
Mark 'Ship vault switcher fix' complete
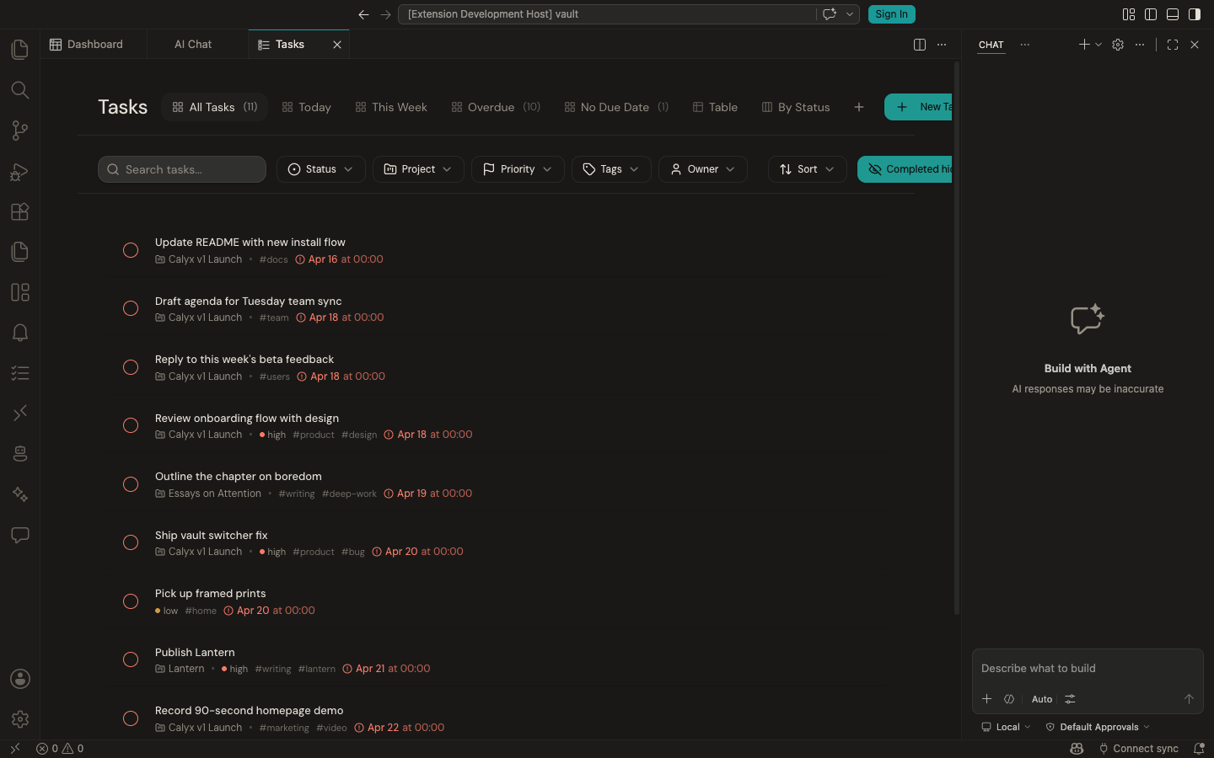[x=131, y=542]
